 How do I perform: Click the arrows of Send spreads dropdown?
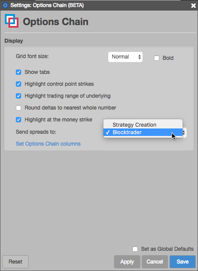tap(183, 132)
